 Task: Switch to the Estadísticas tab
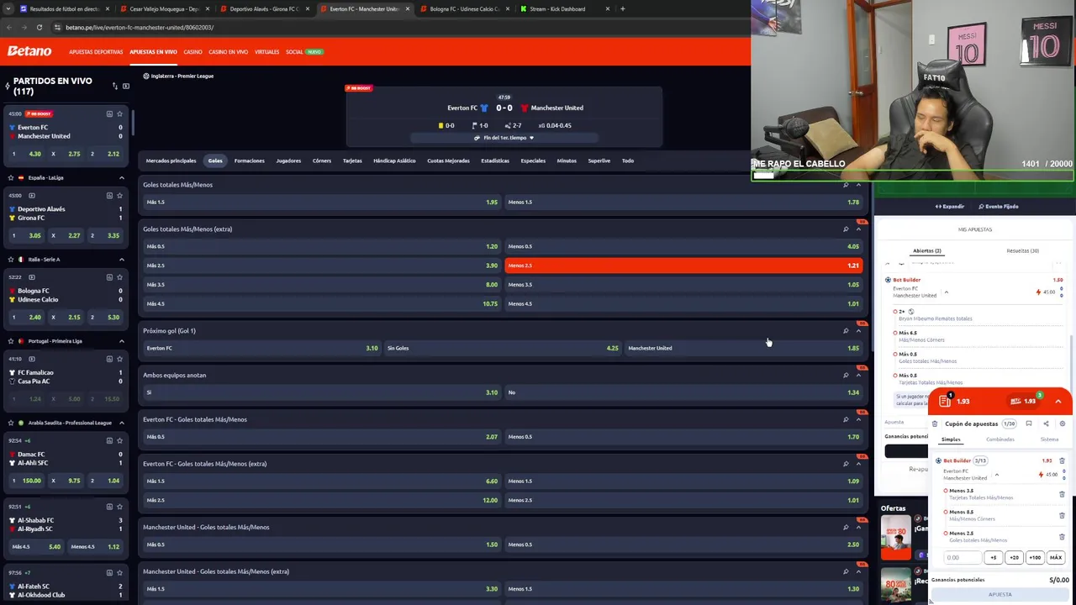coord(495,160)
